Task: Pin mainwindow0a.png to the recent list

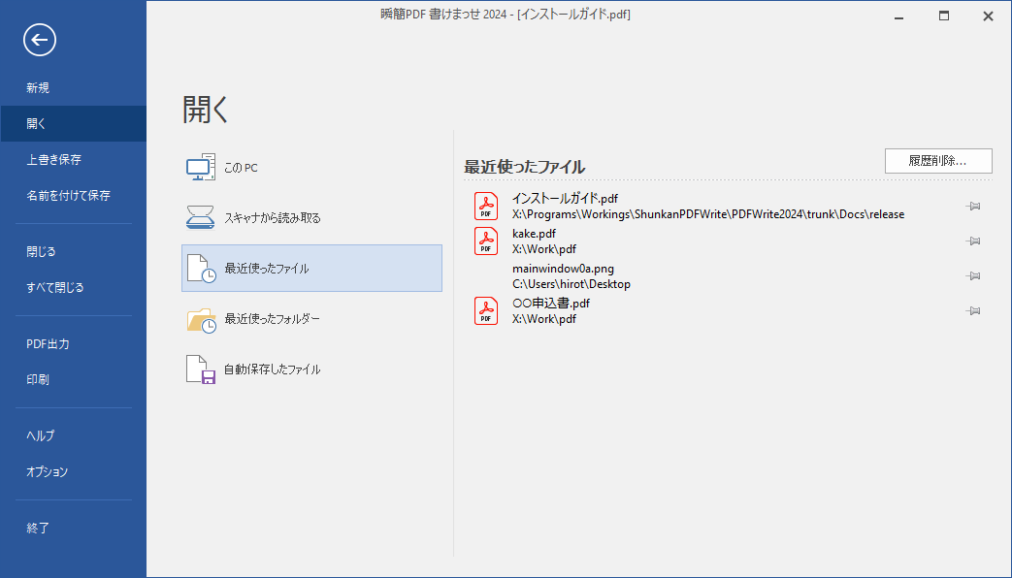Action: tap(973, 276)
